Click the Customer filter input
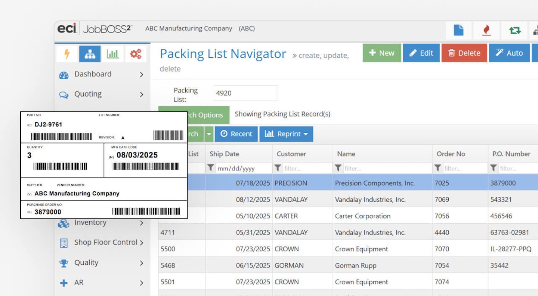 pyautogui.click(x=307, y=168)
